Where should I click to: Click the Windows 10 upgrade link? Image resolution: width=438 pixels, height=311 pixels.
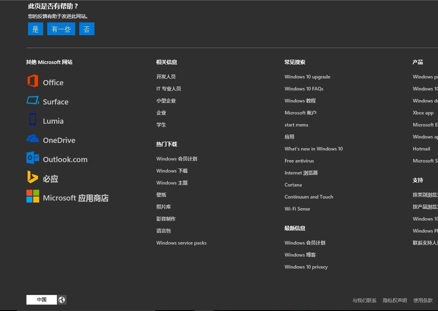click(x=307, y=76)
